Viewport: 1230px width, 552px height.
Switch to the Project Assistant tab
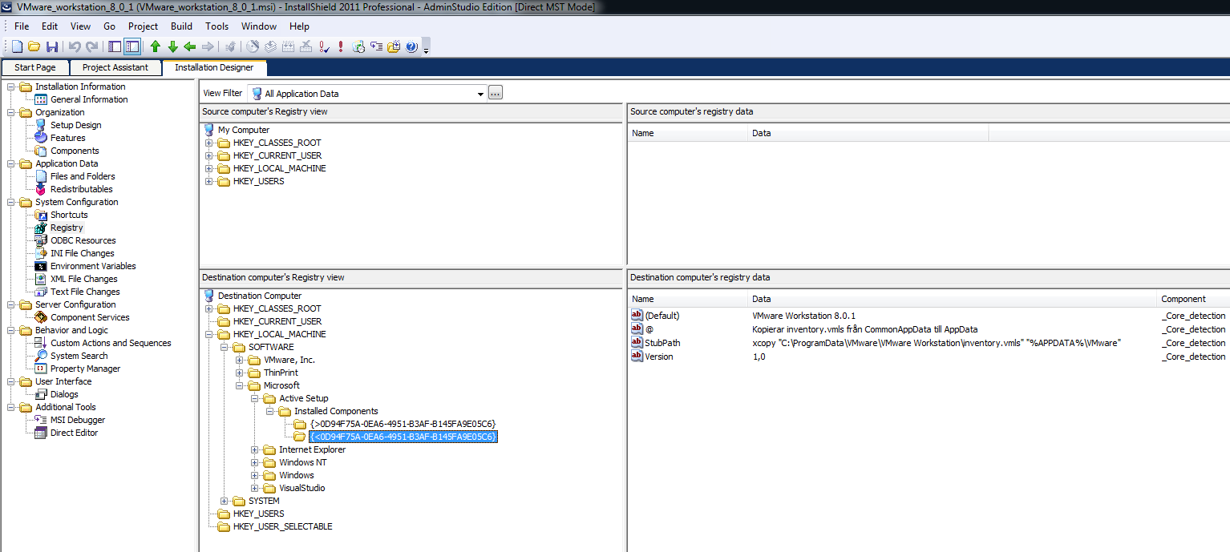pyautogui.click(x=115, y=67)
